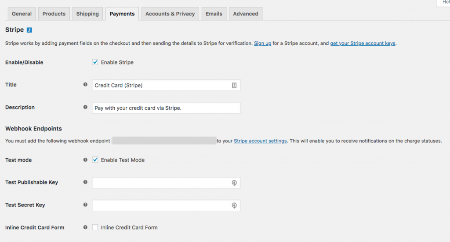This screenshot has width=450, height=242.
Task: Open the Shipping tab
Action: tap(87, 14)
